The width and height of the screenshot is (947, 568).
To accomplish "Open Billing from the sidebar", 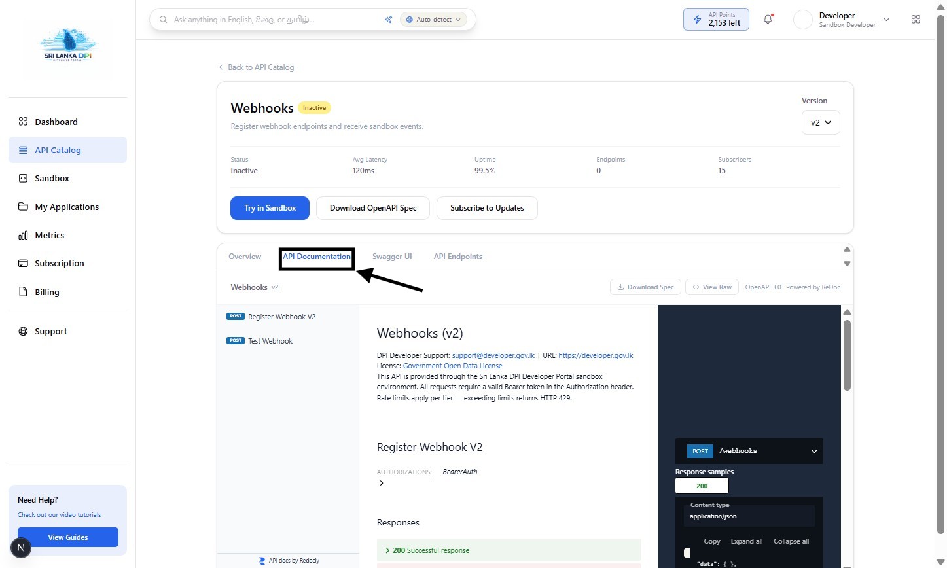I will 67,292.
